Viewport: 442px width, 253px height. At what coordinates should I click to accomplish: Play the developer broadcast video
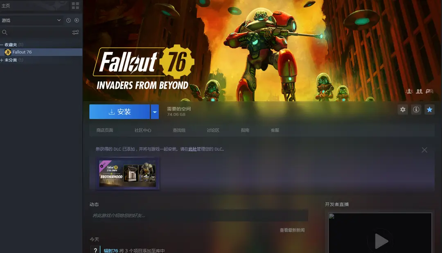381,241
